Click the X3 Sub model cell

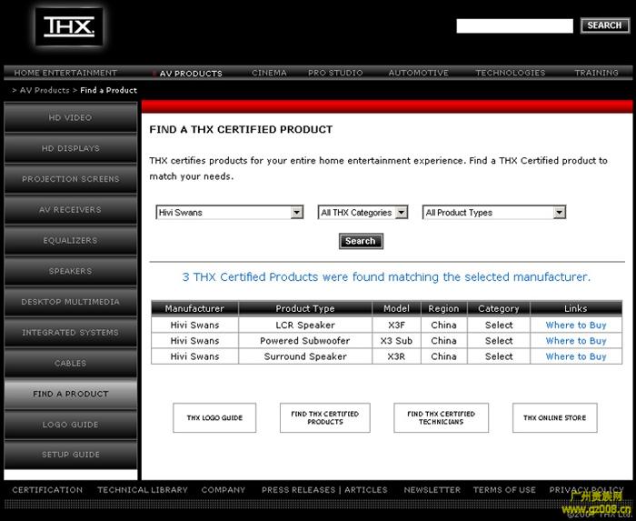[x=396, y=341]
